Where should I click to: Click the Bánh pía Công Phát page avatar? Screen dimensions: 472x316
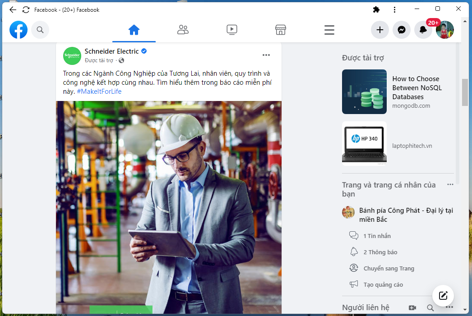(x=348, y=212)
